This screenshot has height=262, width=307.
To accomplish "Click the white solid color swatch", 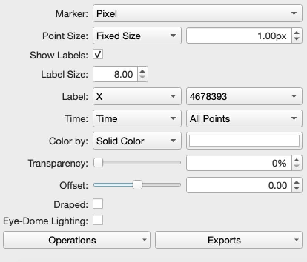I will pyautogui.click(x=244, y=141).
